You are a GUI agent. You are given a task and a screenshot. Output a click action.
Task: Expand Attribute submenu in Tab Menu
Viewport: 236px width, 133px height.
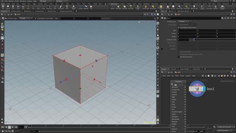click(178, 87)
